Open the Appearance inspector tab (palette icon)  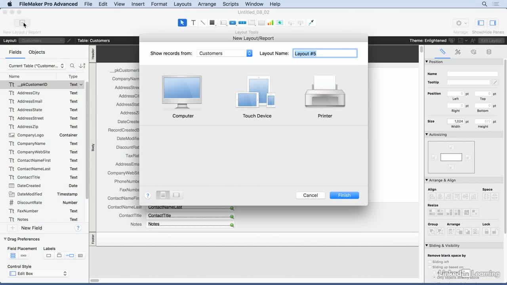(473, 52)
